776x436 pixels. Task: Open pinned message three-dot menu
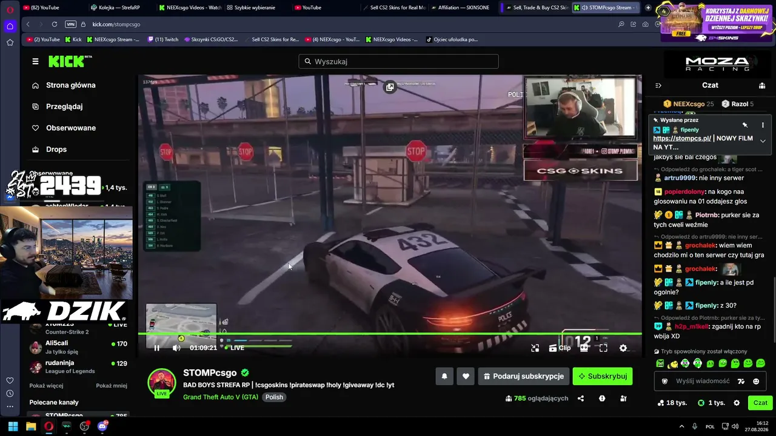tap(763, 125)
